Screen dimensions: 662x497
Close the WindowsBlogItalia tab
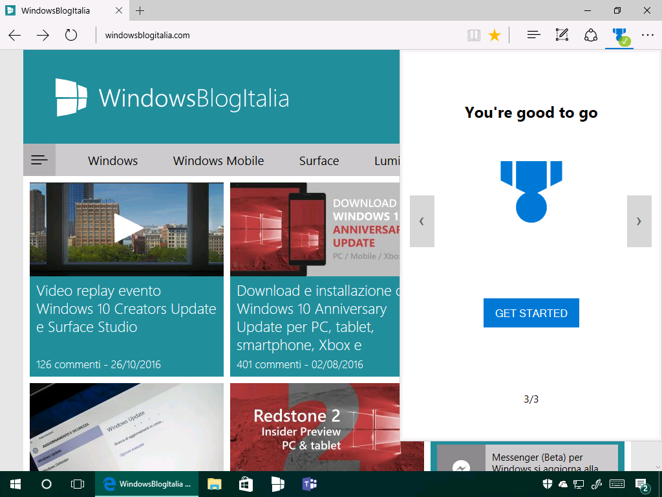(x=119, y=10)
